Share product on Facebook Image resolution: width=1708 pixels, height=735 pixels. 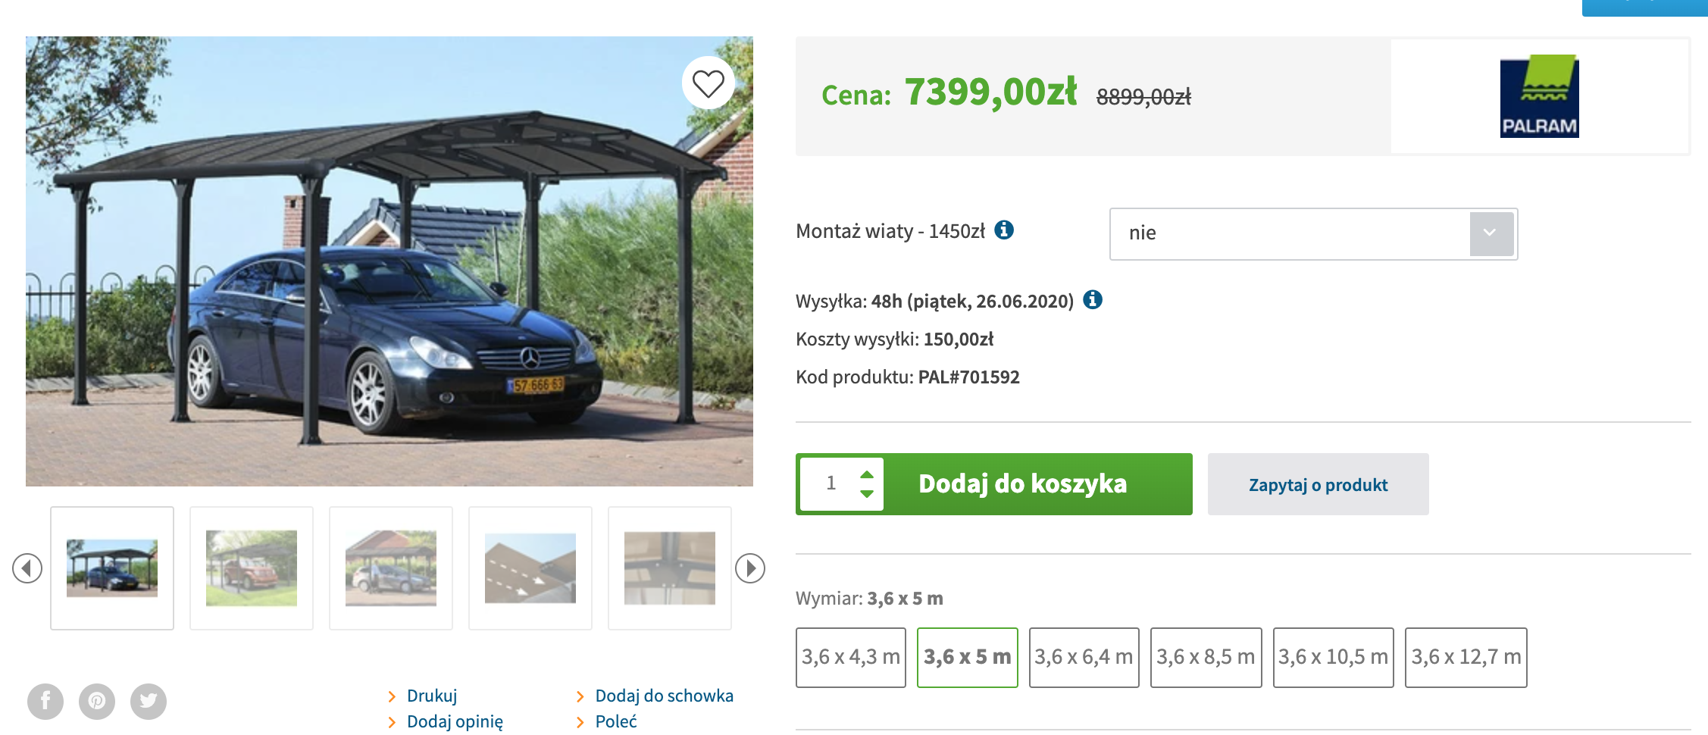point(45,701)
